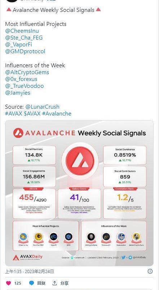This screenshot has height=290, width=159.
Task: Open the info circle icon beside the date
Action: pyautogui.click(x=150, y=271)
